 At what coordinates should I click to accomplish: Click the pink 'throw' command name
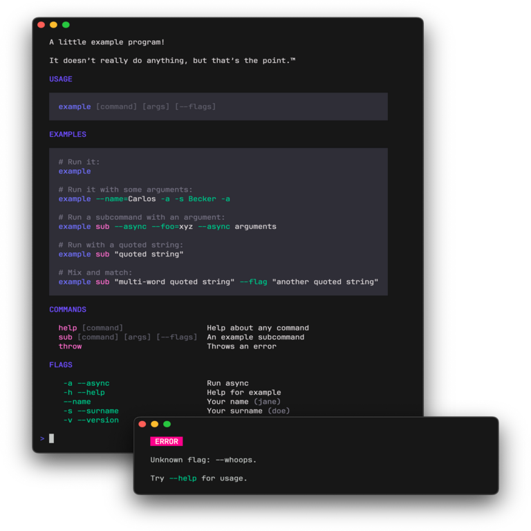[70, 346]
